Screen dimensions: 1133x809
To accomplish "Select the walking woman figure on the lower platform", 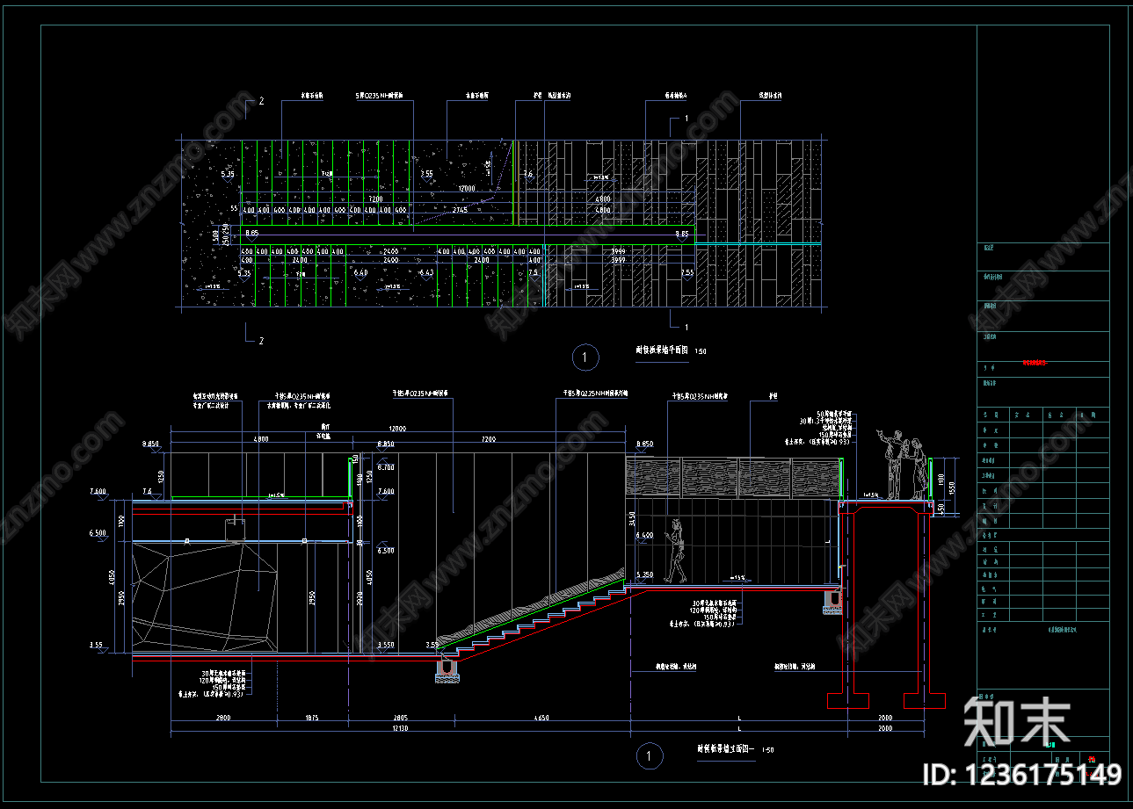I will click(676, 551).
